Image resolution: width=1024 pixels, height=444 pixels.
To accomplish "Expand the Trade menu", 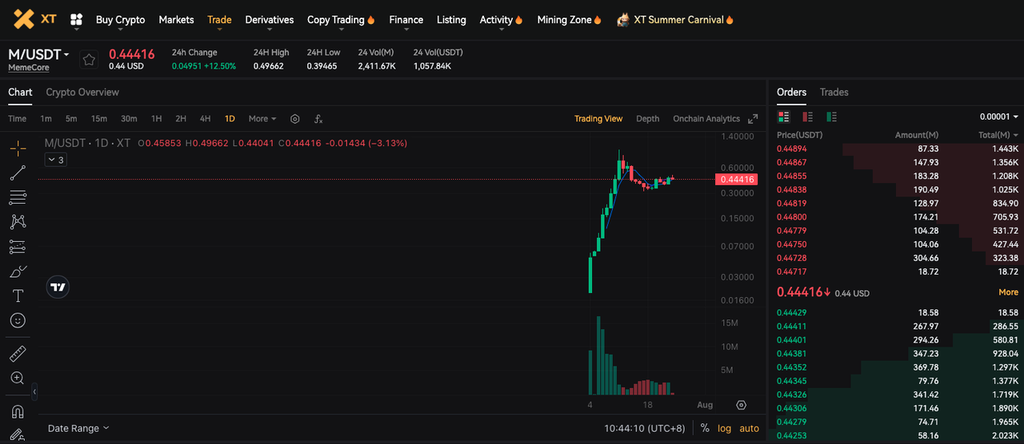I will point(219,20).
